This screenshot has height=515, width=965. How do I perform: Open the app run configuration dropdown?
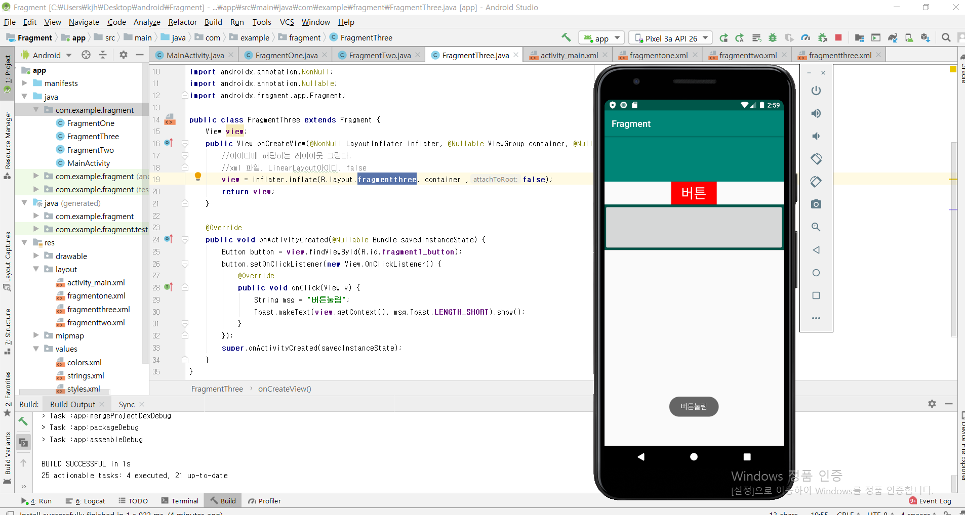[x=602, y=38]
